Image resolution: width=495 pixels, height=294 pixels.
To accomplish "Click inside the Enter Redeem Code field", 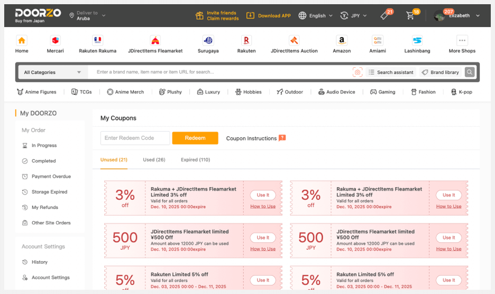I will click(135, 138).
